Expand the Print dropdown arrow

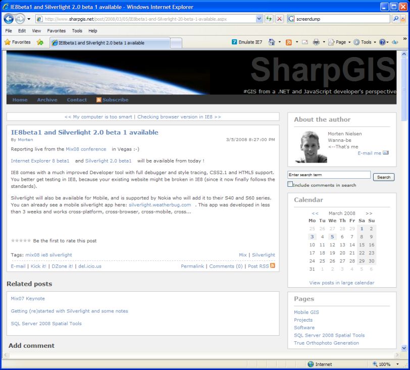324,42
